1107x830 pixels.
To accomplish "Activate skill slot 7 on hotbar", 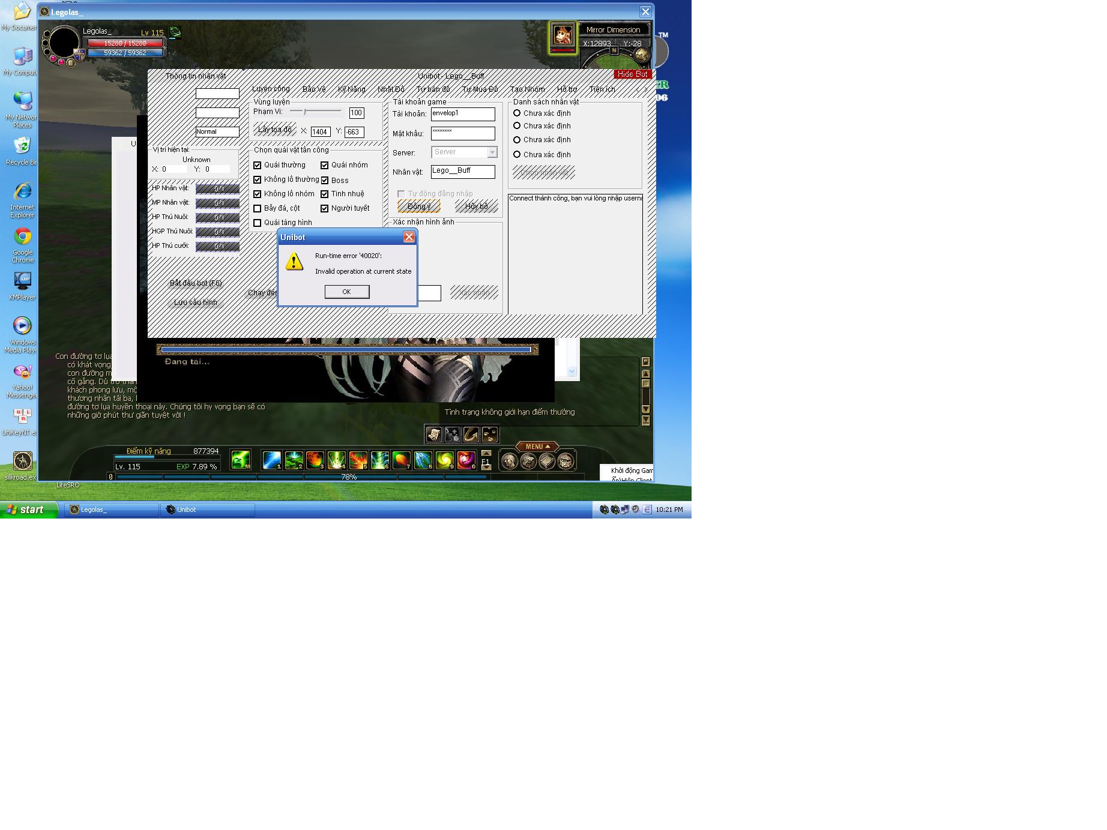I will 402,460.
